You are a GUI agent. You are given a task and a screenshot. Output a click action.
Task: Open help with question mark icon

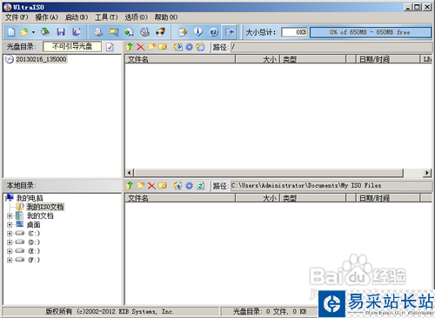click(x=214, y=32)
